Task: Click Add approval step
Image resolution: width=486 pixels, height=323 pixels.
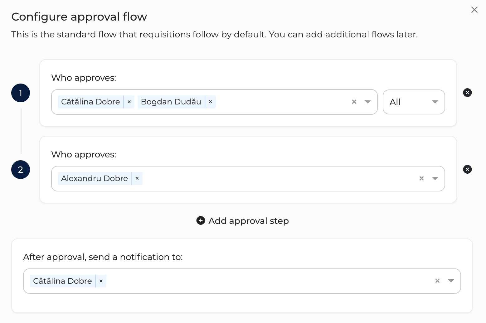Action: pos(243,221)
